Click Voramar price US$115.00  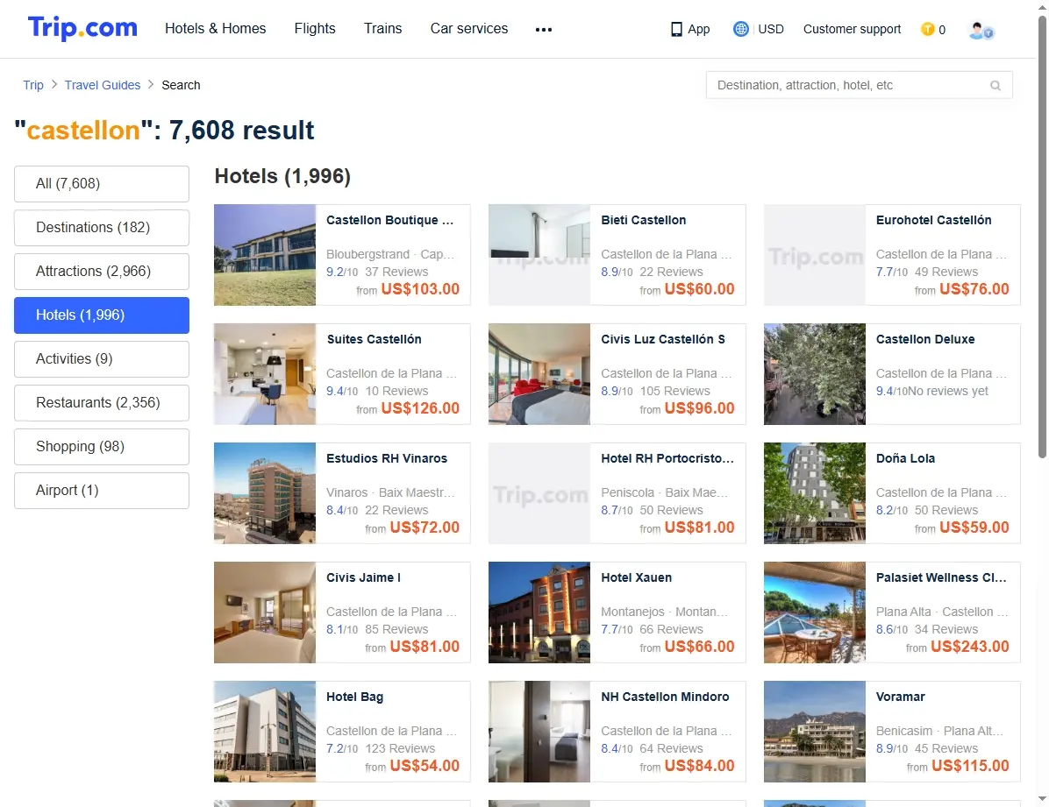pos(969,766)
